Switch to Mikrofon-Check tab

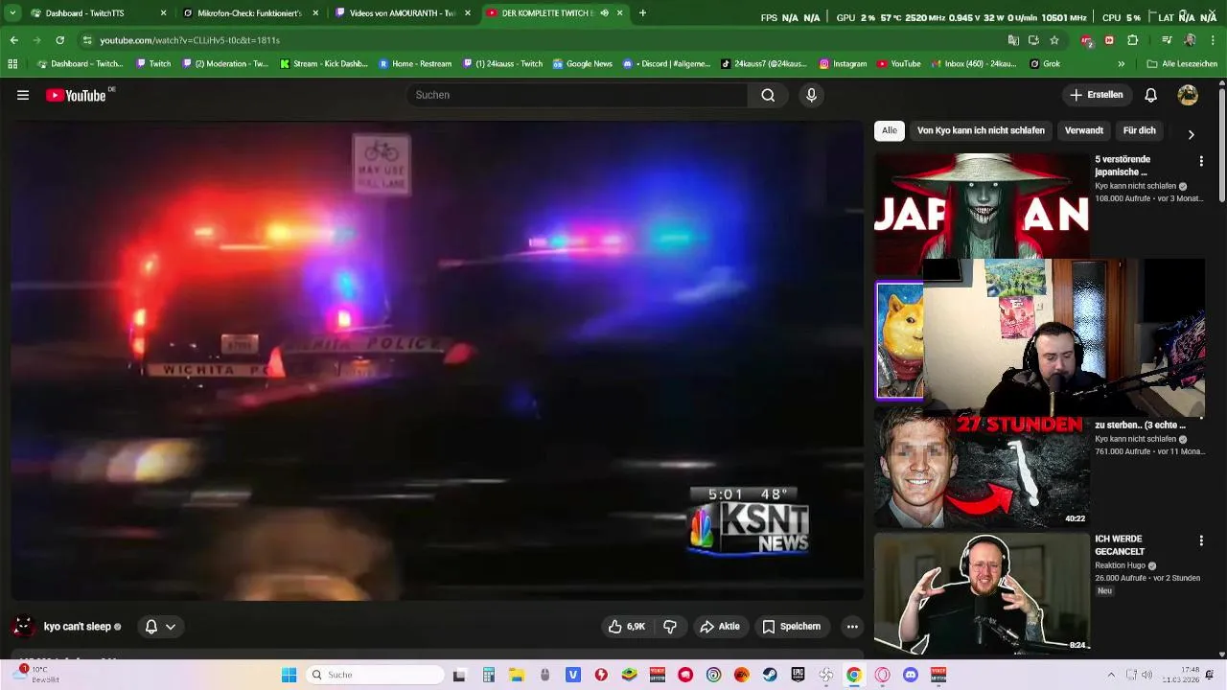(x=249, y=13)
